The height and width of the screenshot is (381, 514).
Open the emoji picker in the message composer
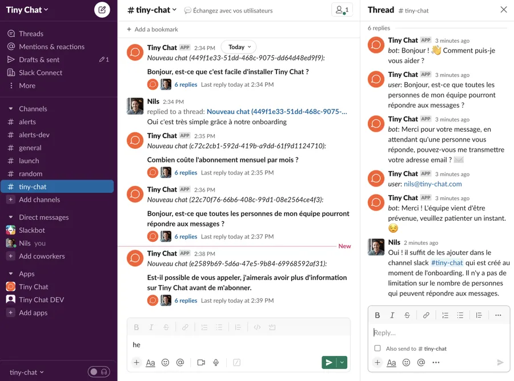[165, 362]
